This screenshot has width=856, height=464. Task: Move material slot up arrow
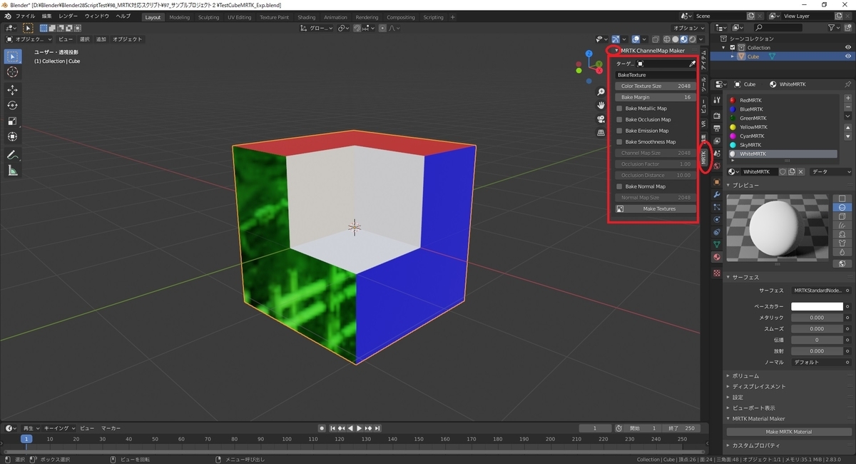pyautogui.click(x=847, y=128)
